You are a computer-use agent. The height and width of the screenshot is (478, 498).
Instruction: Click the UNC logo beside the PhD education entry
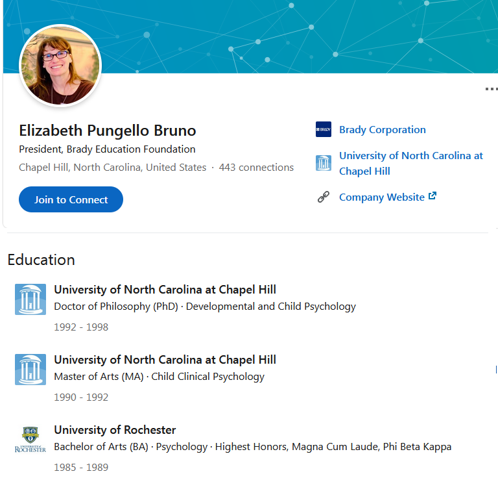[30, 299]
